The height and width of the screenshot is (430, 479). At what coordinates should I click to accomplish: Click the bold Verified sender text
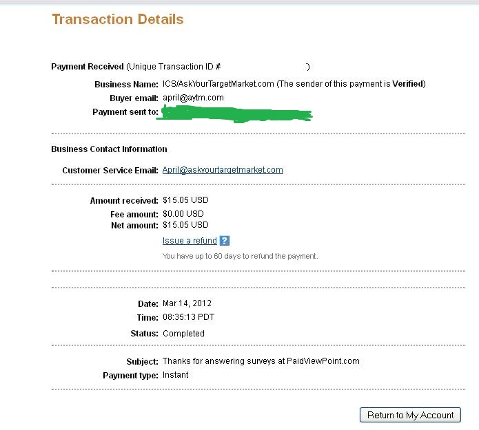408,84
